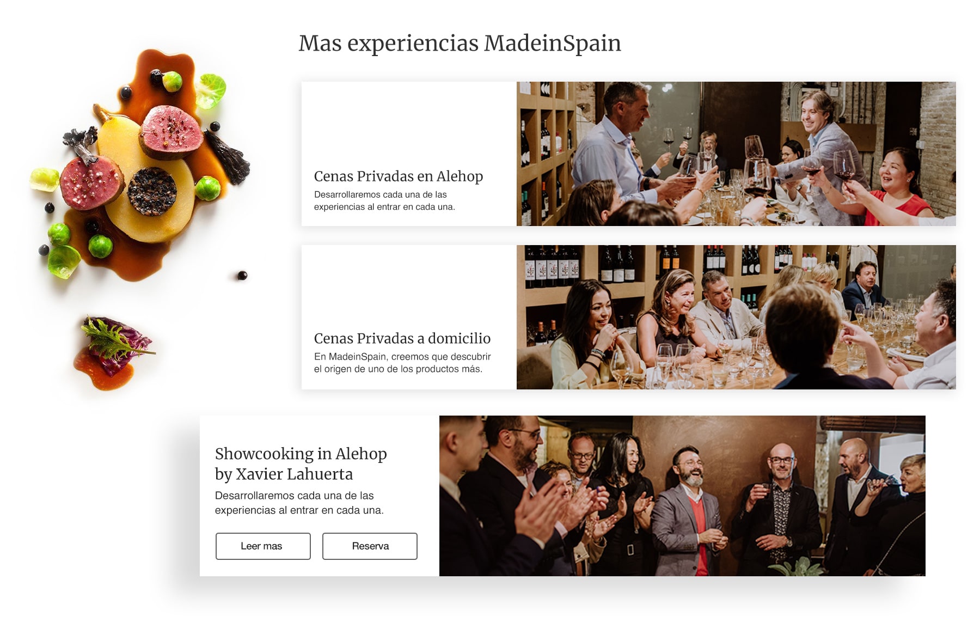Screen dimensions: 980x622
Task: Select the Cenas Privadas en Alehop card
Action: click(629, 154)
